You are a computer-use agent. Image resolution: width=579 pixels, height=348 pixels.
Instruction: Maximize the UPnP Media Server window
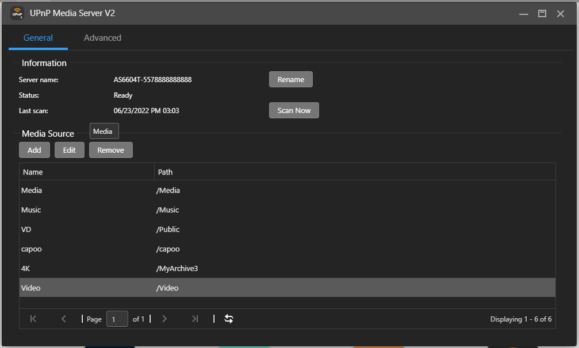(x=542, y=13)
